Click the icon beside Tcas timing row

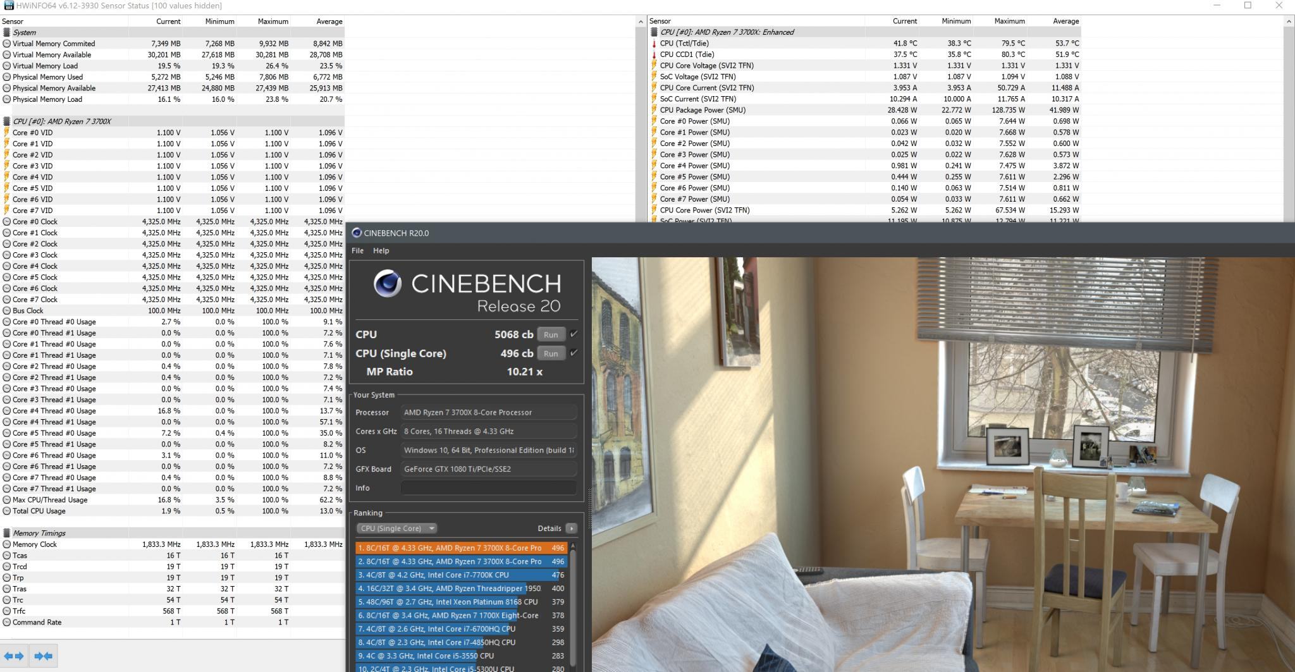coord(6,556)
